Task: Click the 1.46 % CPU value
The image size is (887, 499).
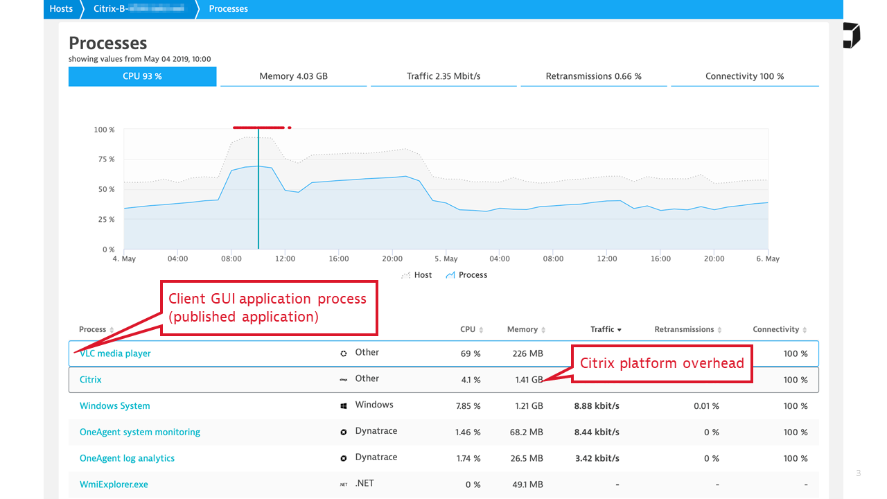Action: pos(468,432)
